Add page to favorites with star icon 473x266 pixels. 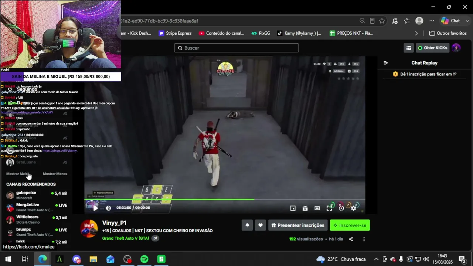point(382,21)
